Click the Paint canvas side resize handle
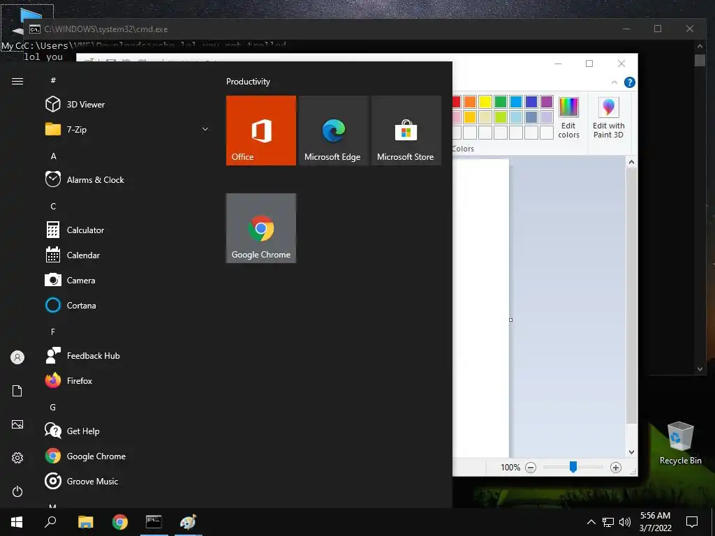 click(x=510, y=320)
